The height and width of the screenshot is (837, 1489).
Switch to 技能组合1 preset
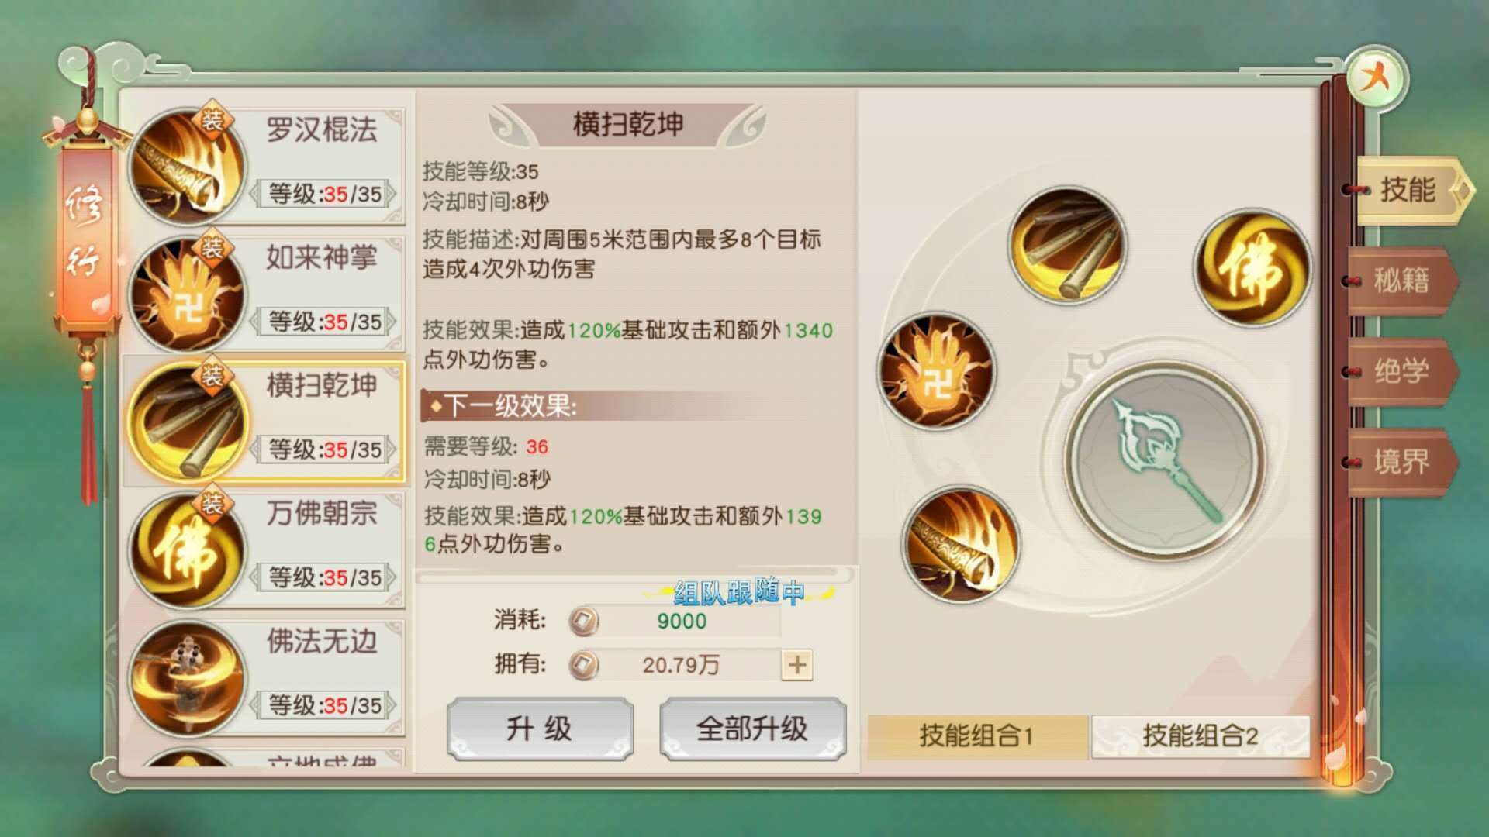tap(977, 735)
